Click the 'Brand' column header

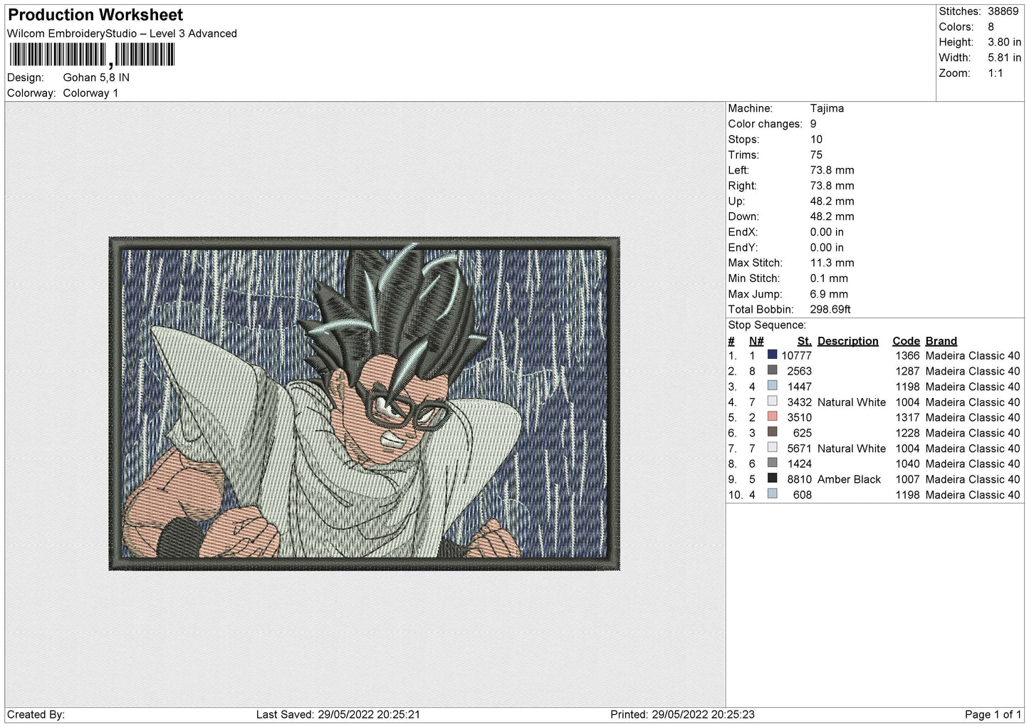click(x=941, y=341)
